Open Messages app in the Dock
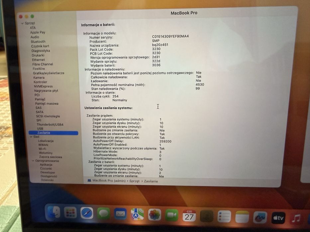Image resolution: width=310 pixels, height=232 pixels. pos(103,214)
